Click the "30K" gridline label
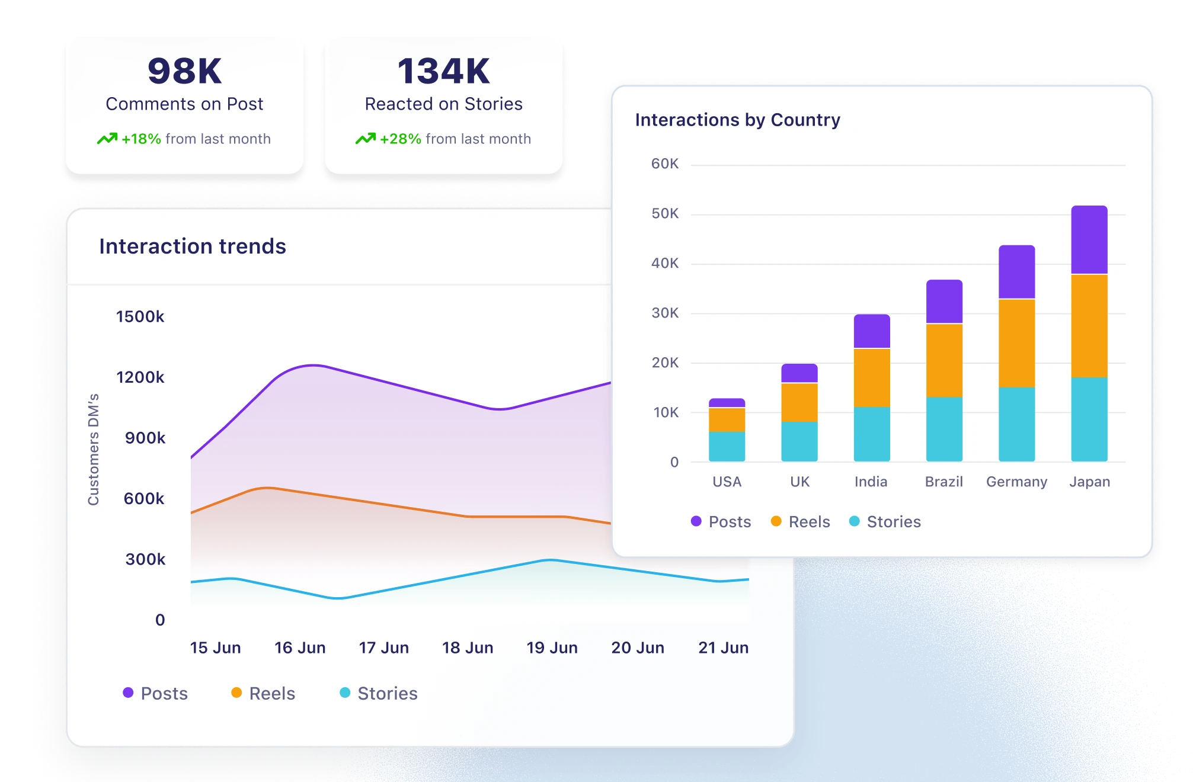 coord(665,313)
